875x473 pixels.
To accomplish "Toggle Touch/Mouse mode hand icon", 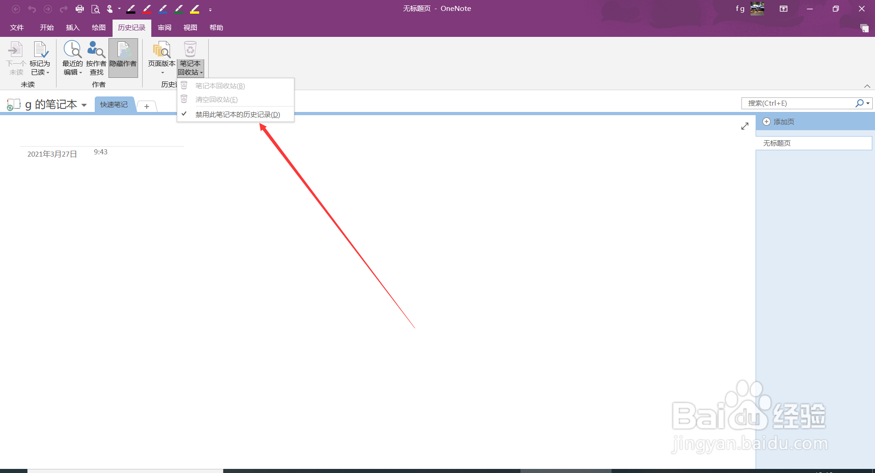I will (110, 9).
